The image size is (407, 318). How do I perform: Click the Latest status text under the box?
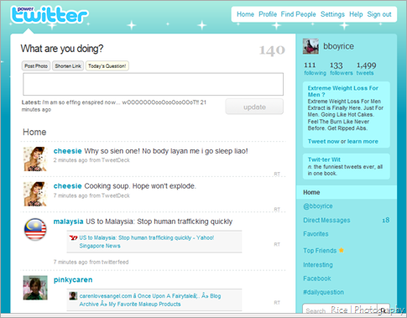click(x=114, y=106)
